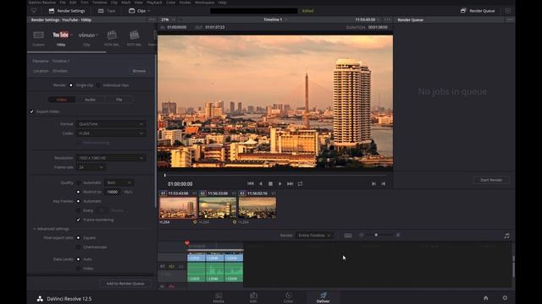542x304 pixels.
Task: Open Project Settings gear icon
Action: pyautogui.click(x=505, y=298)
